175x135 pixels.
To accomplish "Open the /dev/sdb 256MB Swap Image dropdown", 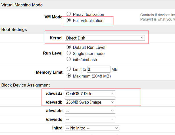I will [90, 102].
